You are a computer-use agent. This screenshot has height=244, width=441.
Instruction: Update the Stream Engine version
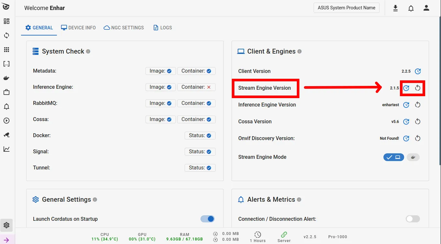406,88
